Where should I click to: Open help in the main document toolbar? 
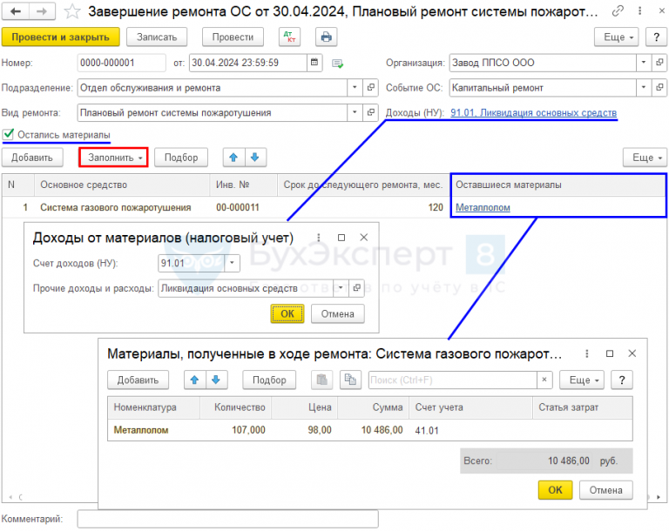pos(656,37)
